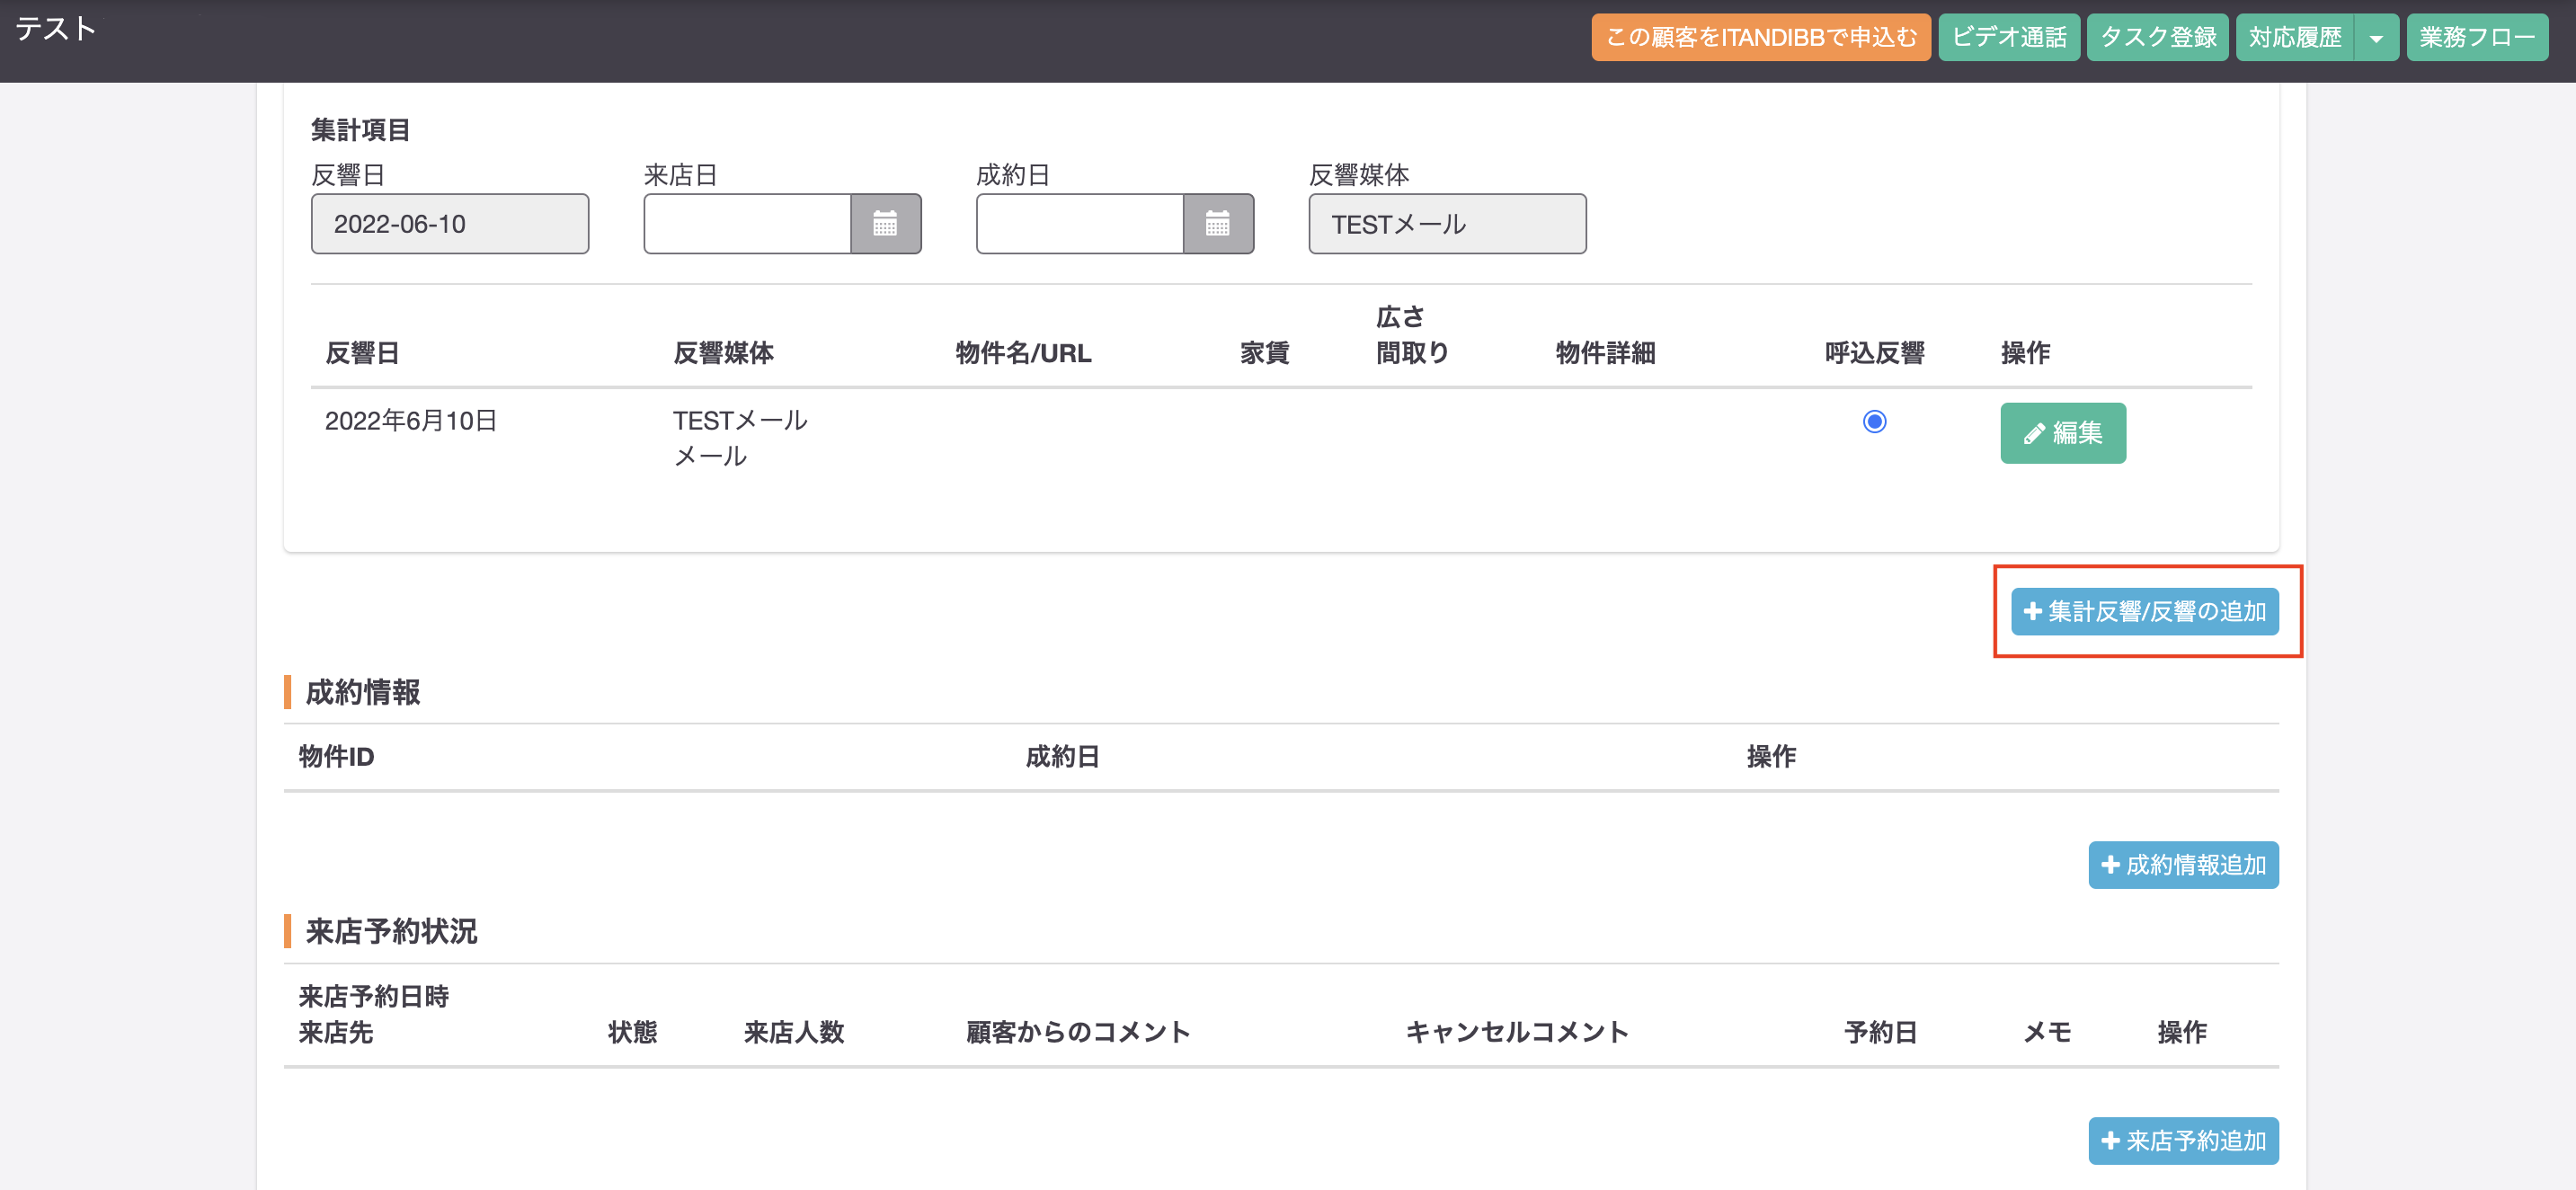
Task: Click the メモ column header
Action: coord(2047,1032)
